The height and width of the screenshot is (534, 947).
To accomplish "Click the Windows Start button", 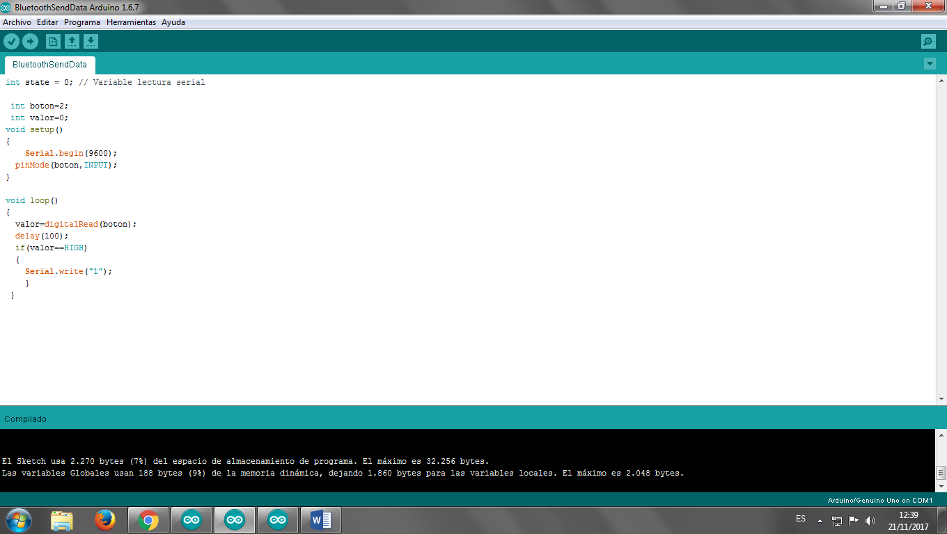I will pos(18,520).
